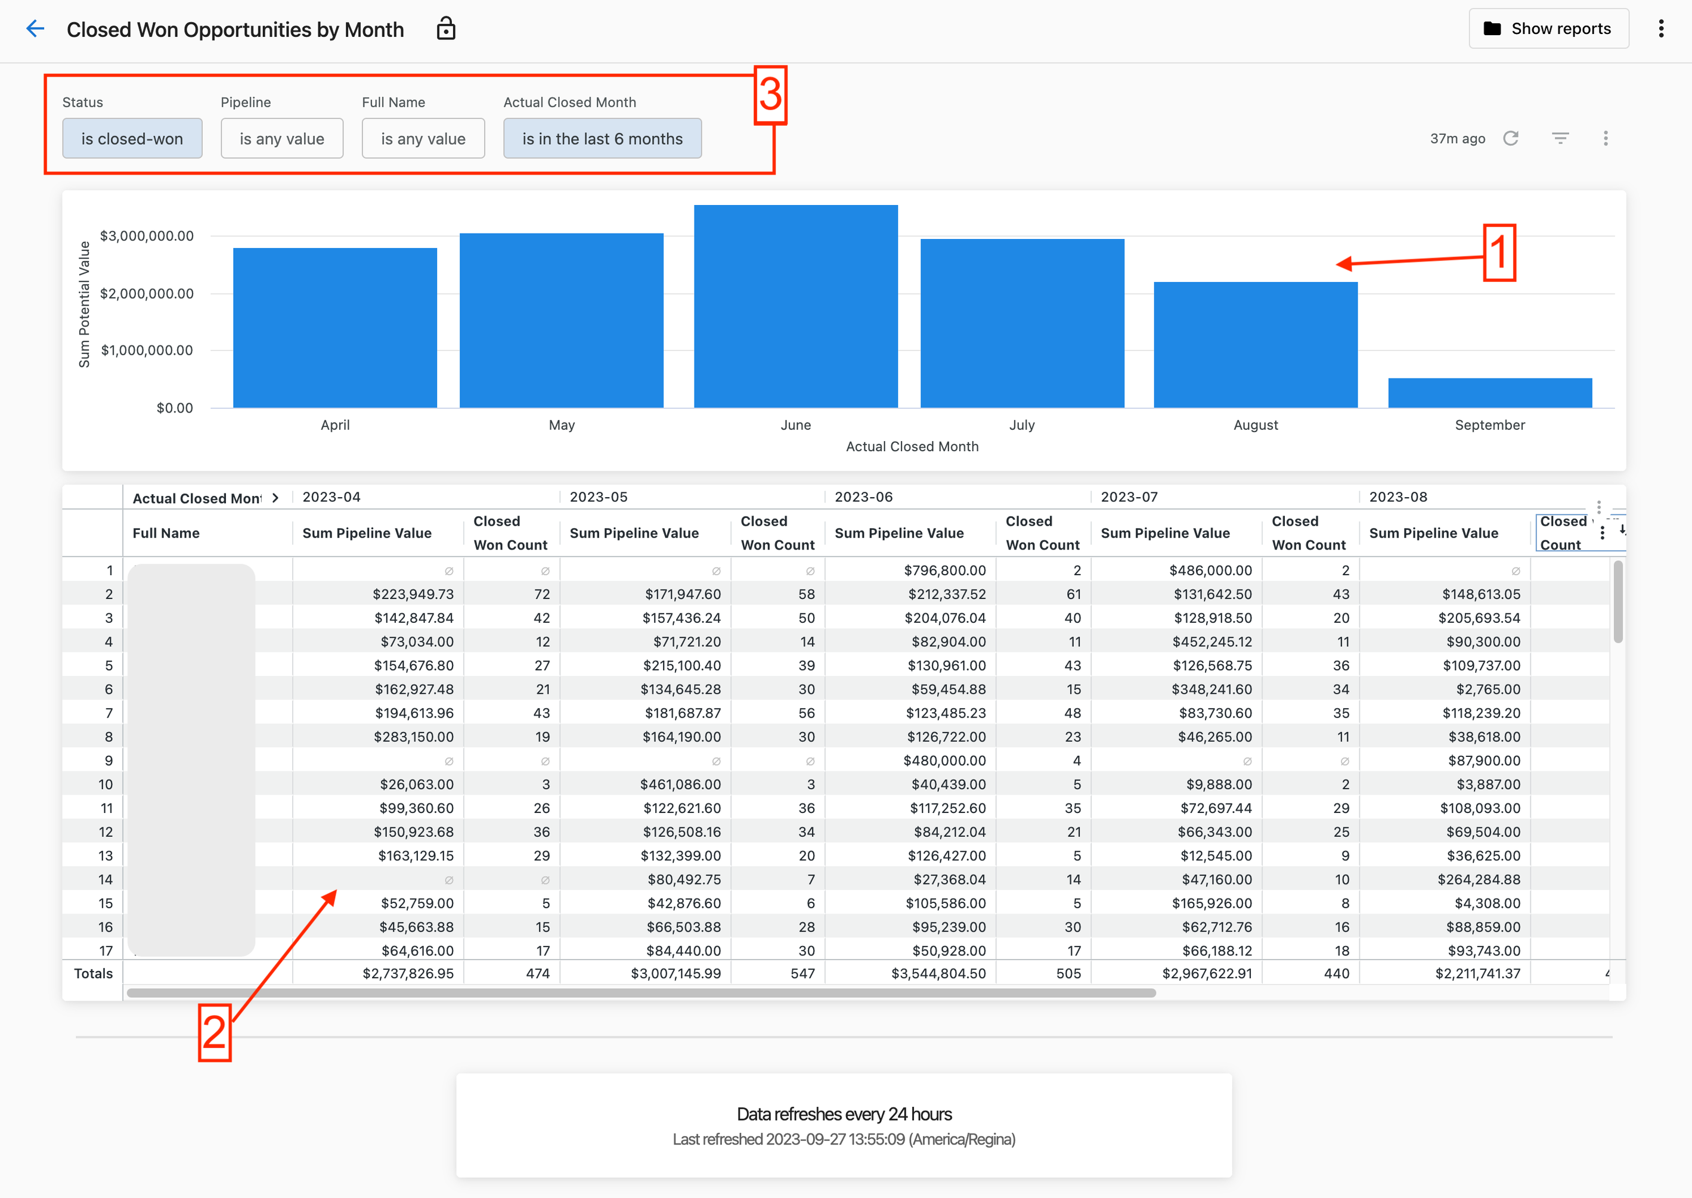Click the Totals row label
1692x1198 pixels.
point(93,973)
